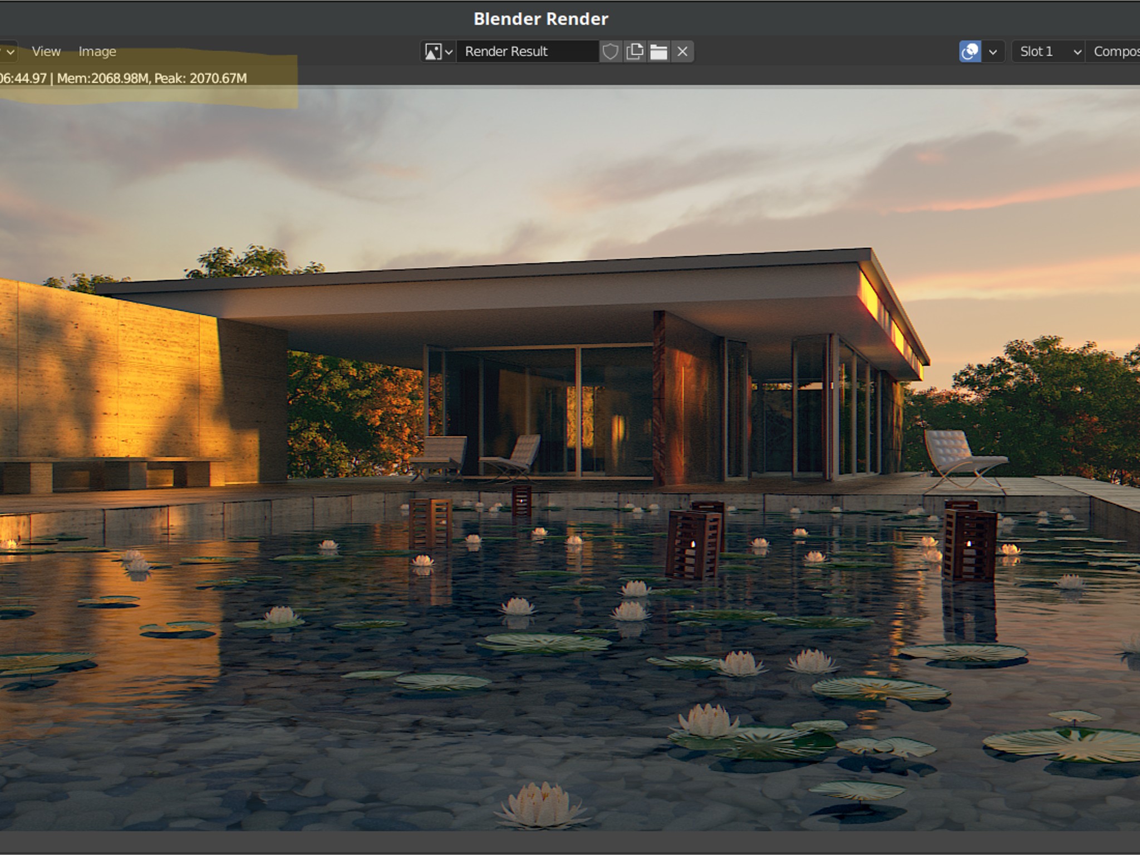Expand the display channels dropdown arrow
1140x855 pixels.
pyautogui.click(x=993, y=52)
